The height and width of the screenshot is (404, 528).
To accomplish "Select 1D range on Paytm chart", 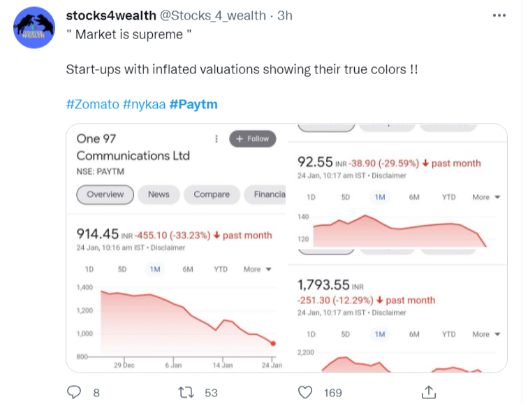I will tap(89, 269).
